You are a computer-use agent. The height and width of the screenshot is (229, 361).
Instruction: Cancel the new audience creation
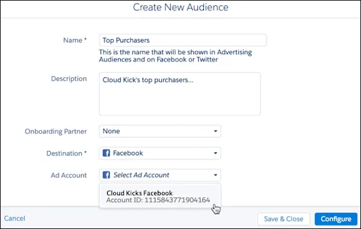14,218
